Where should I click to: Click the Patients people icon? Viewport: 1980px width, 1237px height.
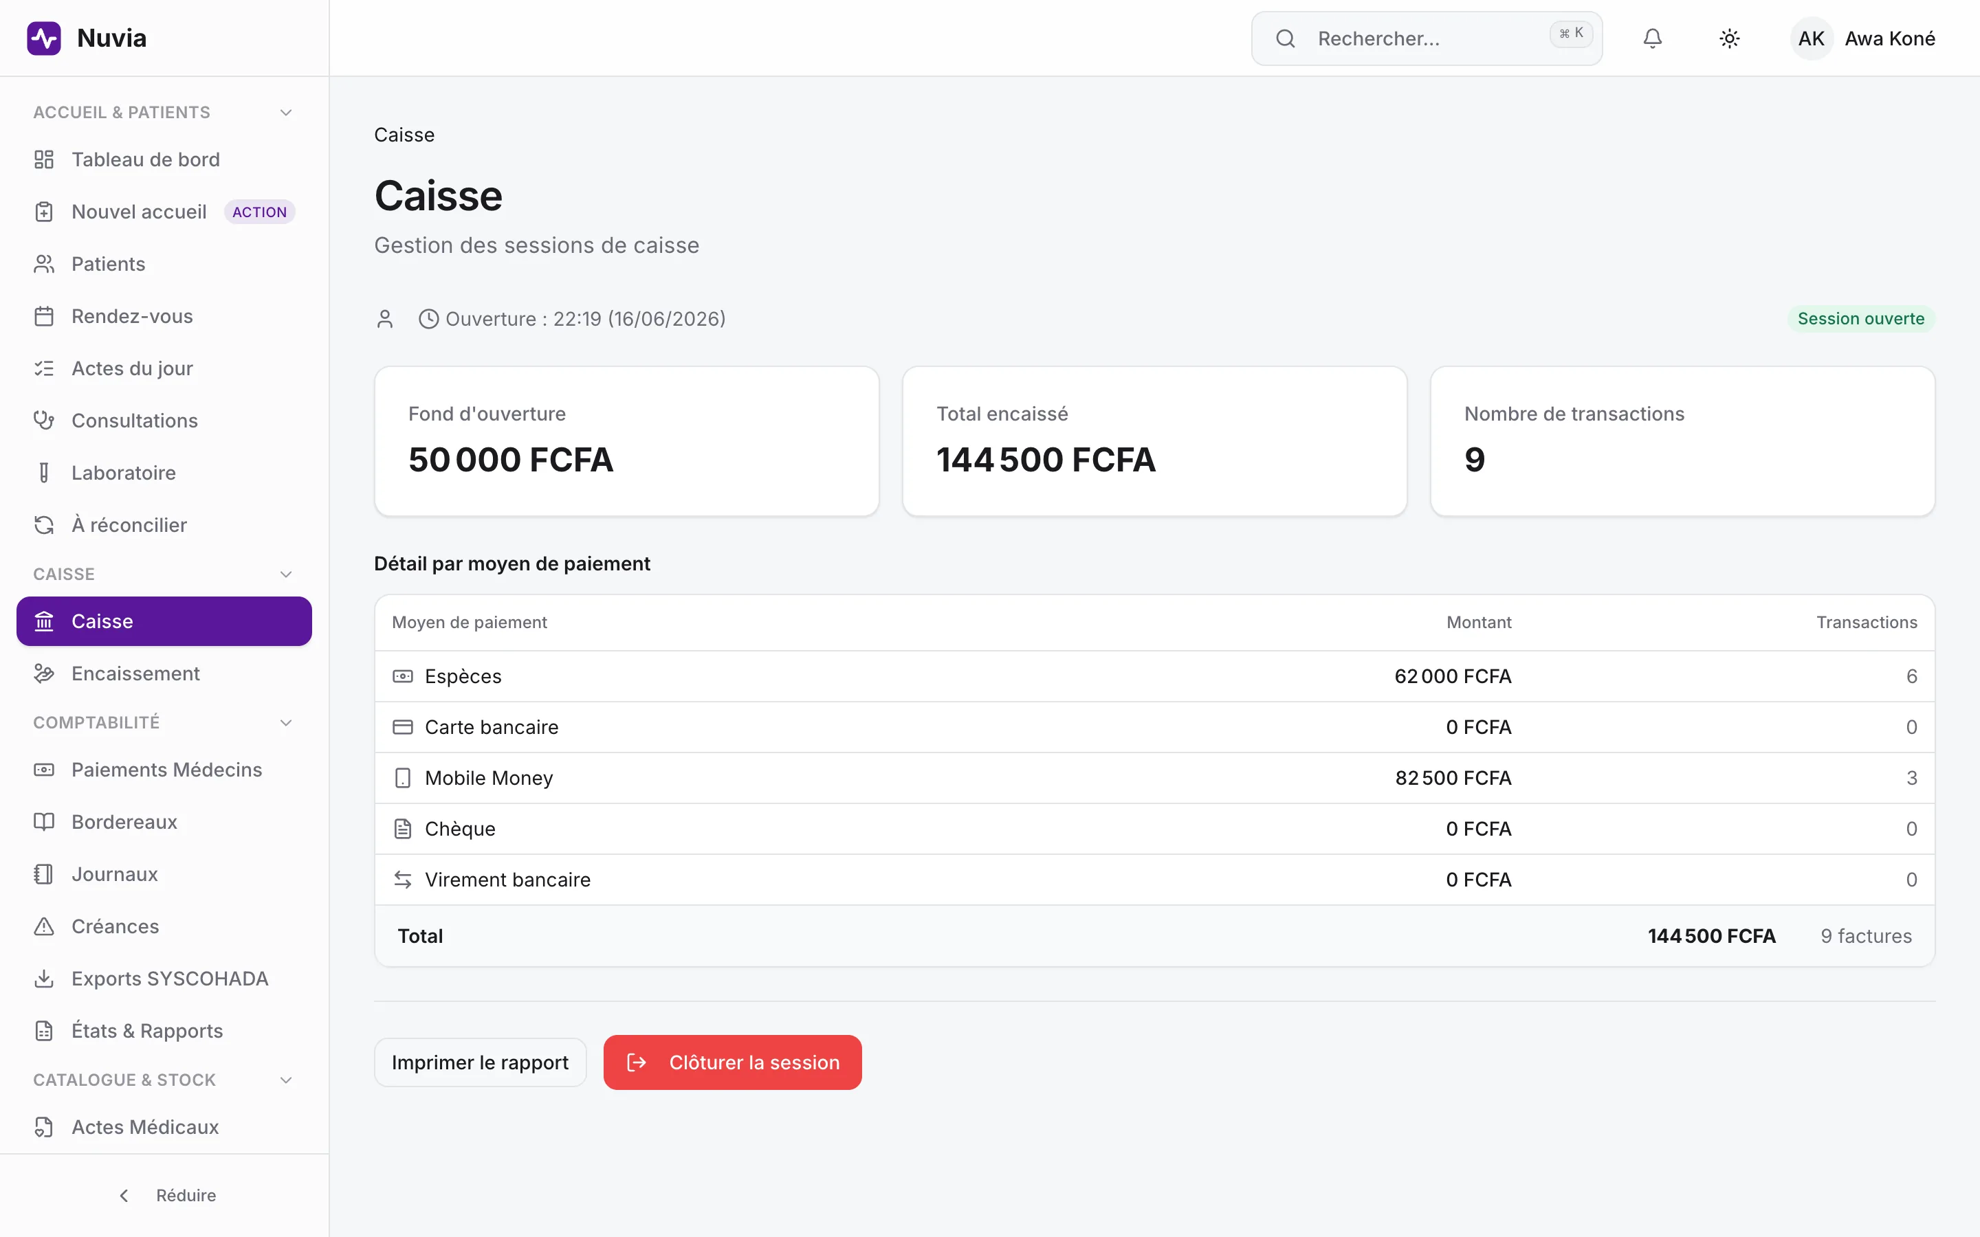44,265
